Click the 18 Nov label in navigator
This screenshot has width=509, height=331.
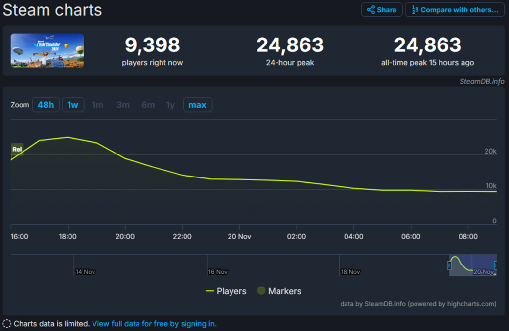(x=350, y=272)
